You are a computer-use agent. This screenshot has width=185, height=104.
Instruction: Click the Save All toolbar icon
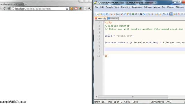(107, 14)
